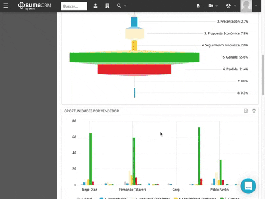Expand the video camera dropdown arrow
Screen dimensions: 265x199
coord(216,6)
